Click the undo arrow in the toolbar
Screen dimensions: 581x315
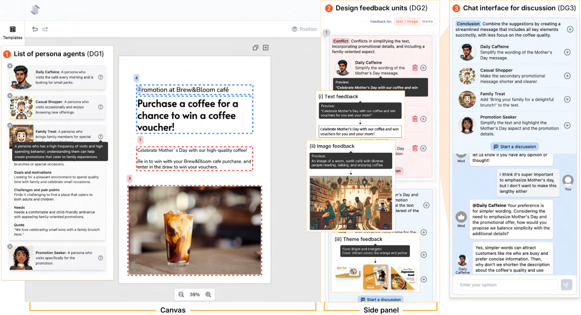pos(35,29)
